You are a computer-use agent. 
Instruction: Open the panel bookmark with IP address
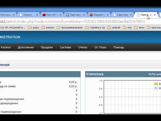click(12, 28)
